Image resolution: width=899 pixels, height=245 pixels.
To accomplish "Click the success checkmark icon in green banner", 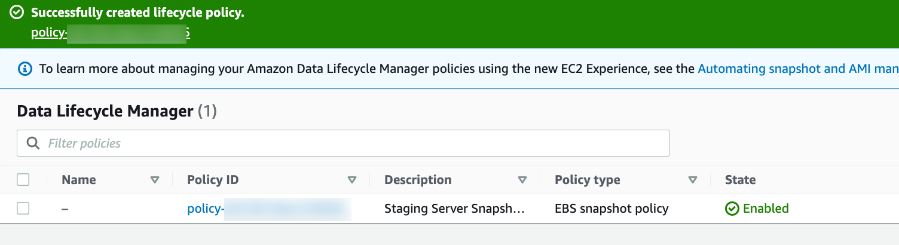I will [18, 13].
